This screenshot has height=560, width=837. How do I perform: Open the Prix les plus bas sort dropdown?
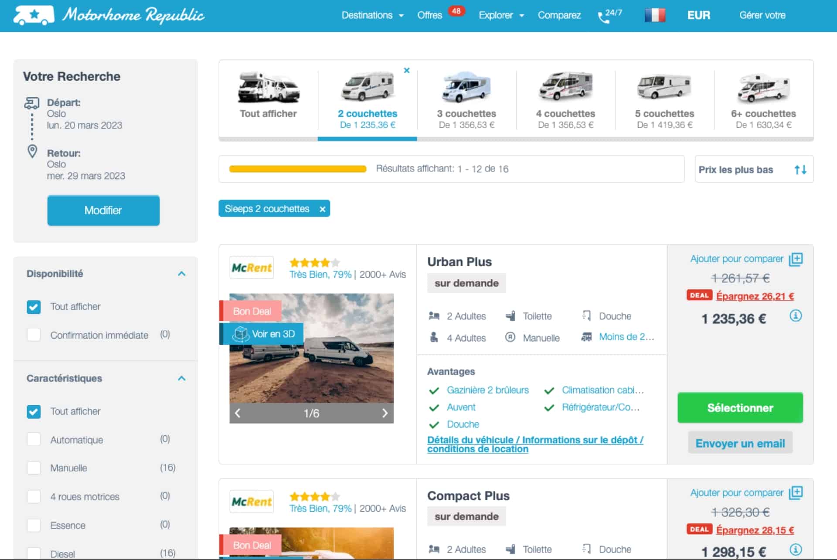click(x=754, y=170)
